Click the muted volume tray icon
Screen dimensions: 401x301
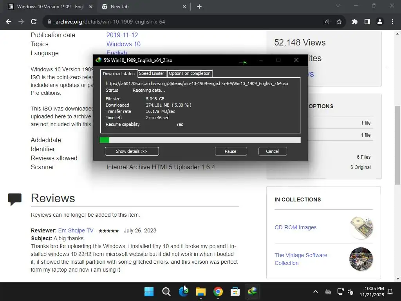(350, 292)
